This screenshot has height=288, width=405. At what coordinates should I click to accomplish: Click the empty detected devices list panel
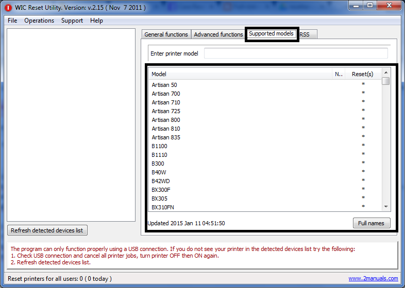71,125
